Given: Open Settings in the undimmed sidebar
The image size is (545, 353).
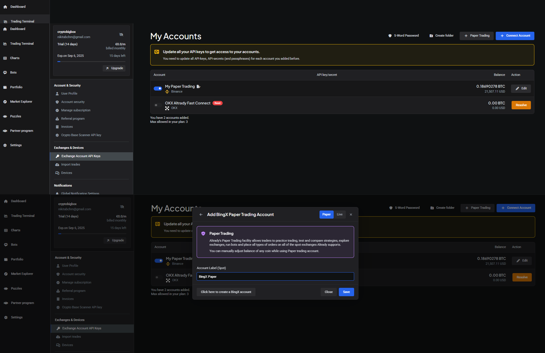Looking at the screenshot, I should click(x=13, y=145).
